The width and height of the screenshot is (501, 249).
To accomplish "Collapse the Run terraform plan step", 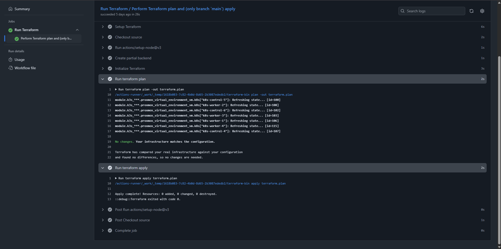I will pyautogui.click(x=103, y=79).
